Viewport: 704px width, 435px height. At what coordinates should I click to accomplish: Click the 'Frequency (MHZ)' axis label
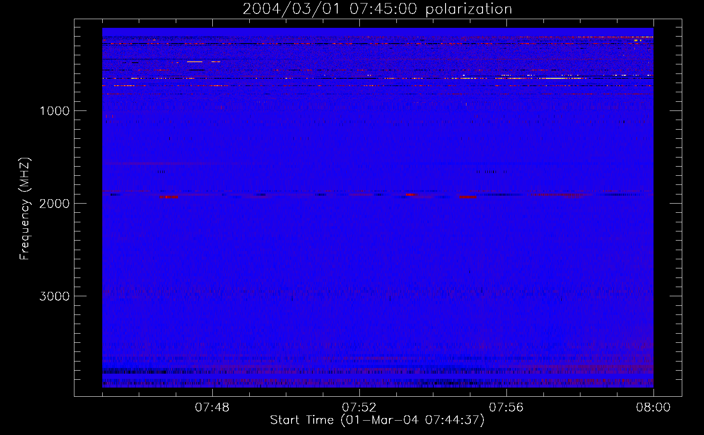coord(25,209)
